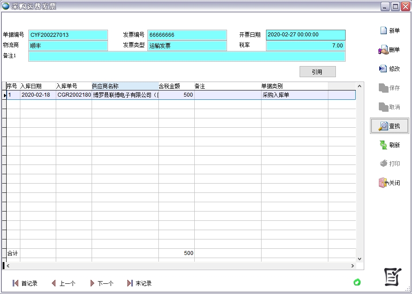Screen dimensions: 412x294
Task: Click the horizontal scrollbar right arrow
Action: tap(353, 266)
